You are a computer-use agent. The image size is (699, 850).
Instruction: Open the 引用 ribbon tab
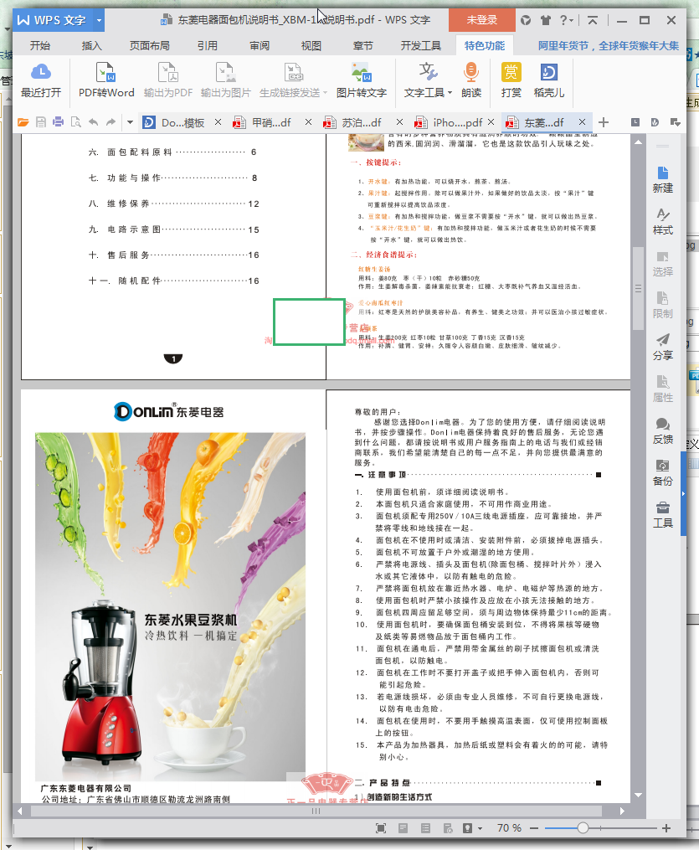click(207, 45)
